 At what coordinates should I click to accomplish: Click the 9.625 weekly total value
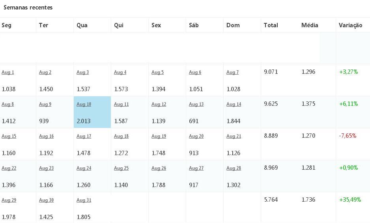[x=271, y=104]
